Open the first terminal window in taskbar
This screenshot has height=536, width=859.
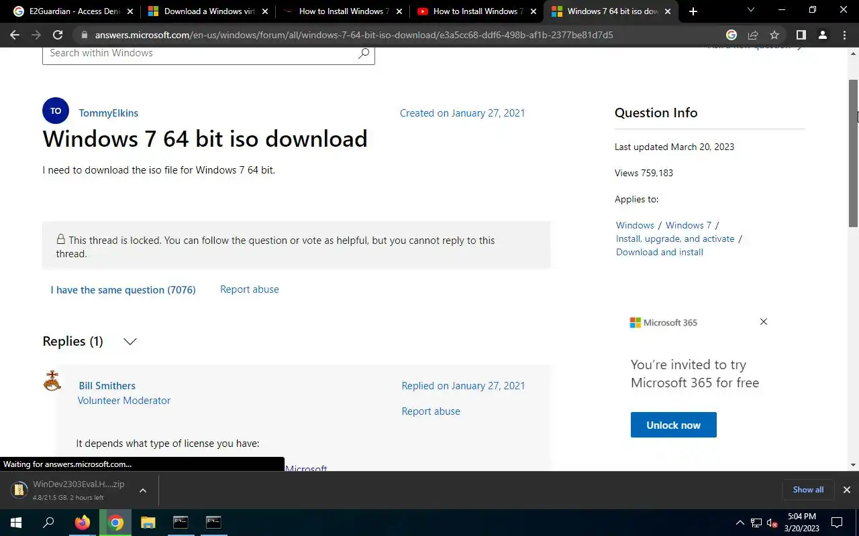coord(181,523)
